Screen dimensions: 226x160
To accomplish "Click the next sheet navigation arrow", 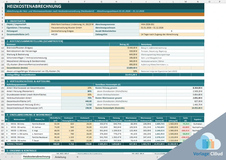I will [x=12, y=157].
